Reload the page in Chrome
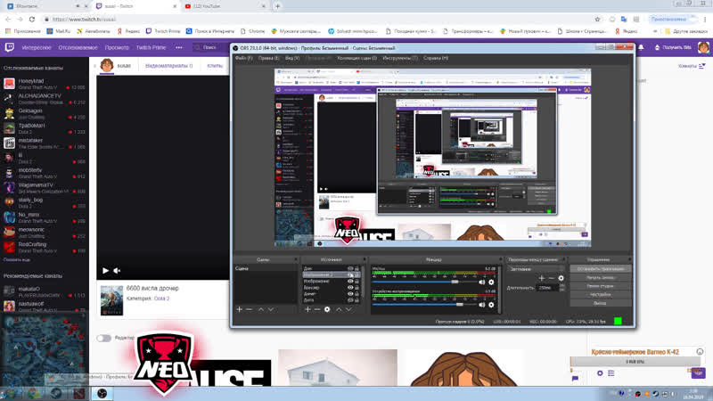The width and height of the screenshot is (713, 401). tap(32, 19)
